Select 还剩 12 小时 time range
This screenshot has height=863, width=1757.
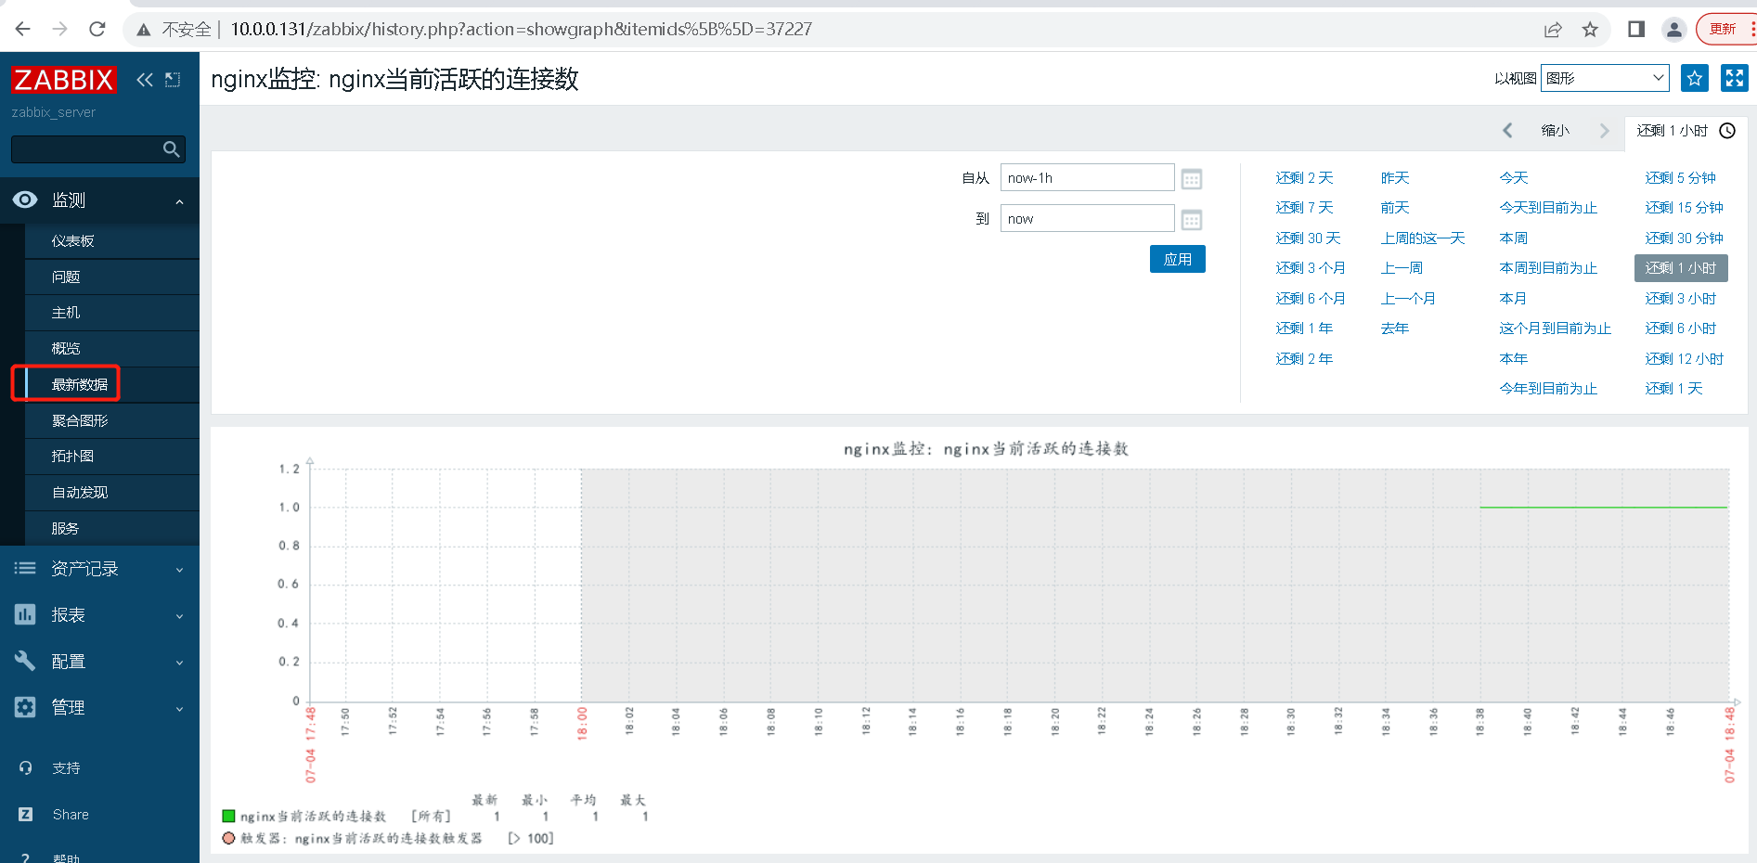1684,359
